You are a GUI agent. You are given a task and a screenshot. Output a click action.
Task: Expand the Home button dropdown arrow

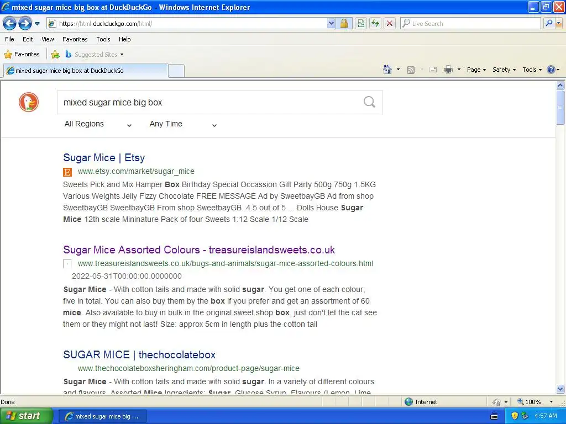click(x=398, y=70)
